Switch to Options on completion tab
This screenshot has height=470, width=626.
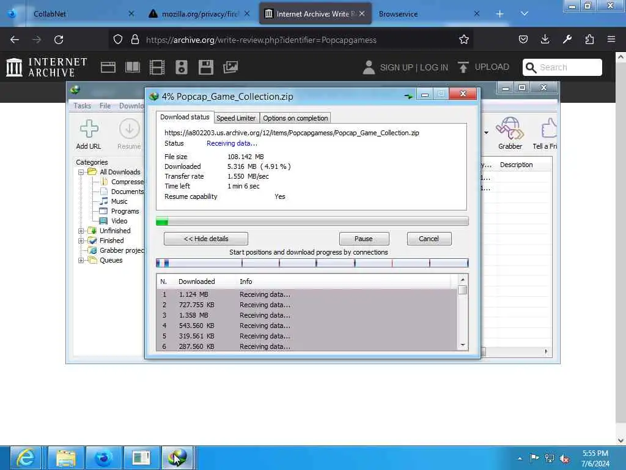coord(295,118)
